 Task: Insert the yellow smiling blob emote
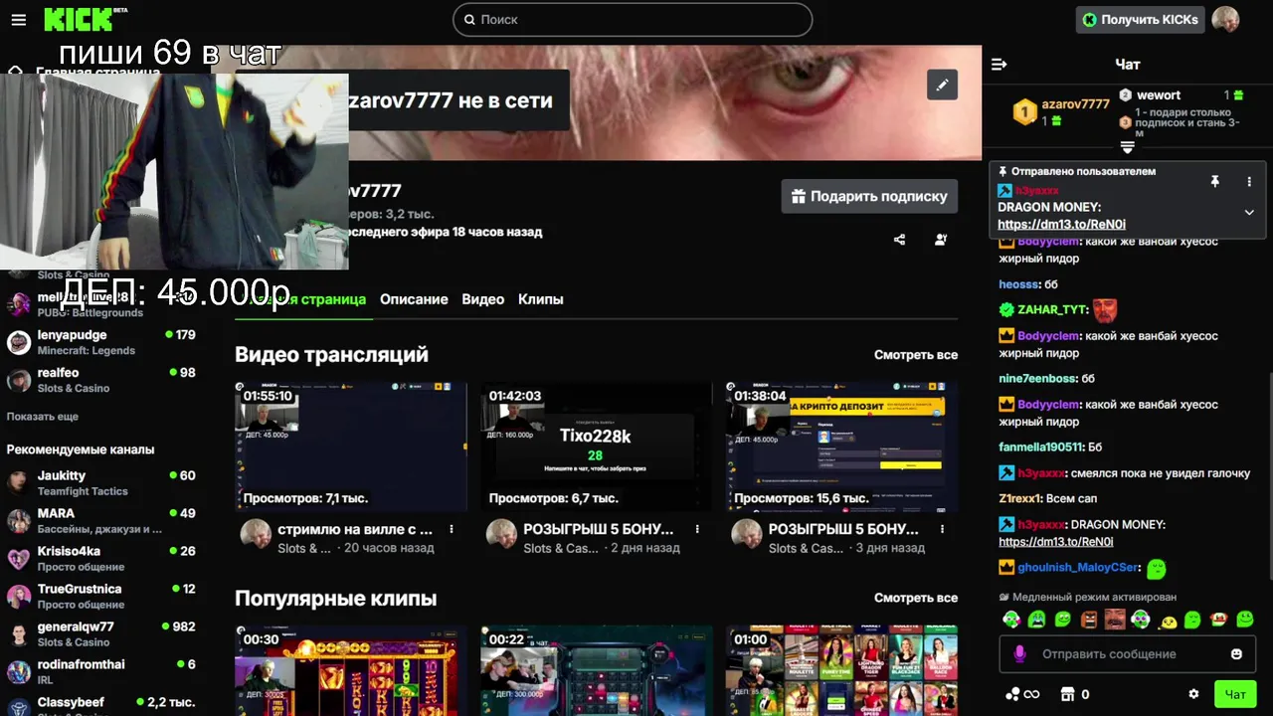[1167, 621]
